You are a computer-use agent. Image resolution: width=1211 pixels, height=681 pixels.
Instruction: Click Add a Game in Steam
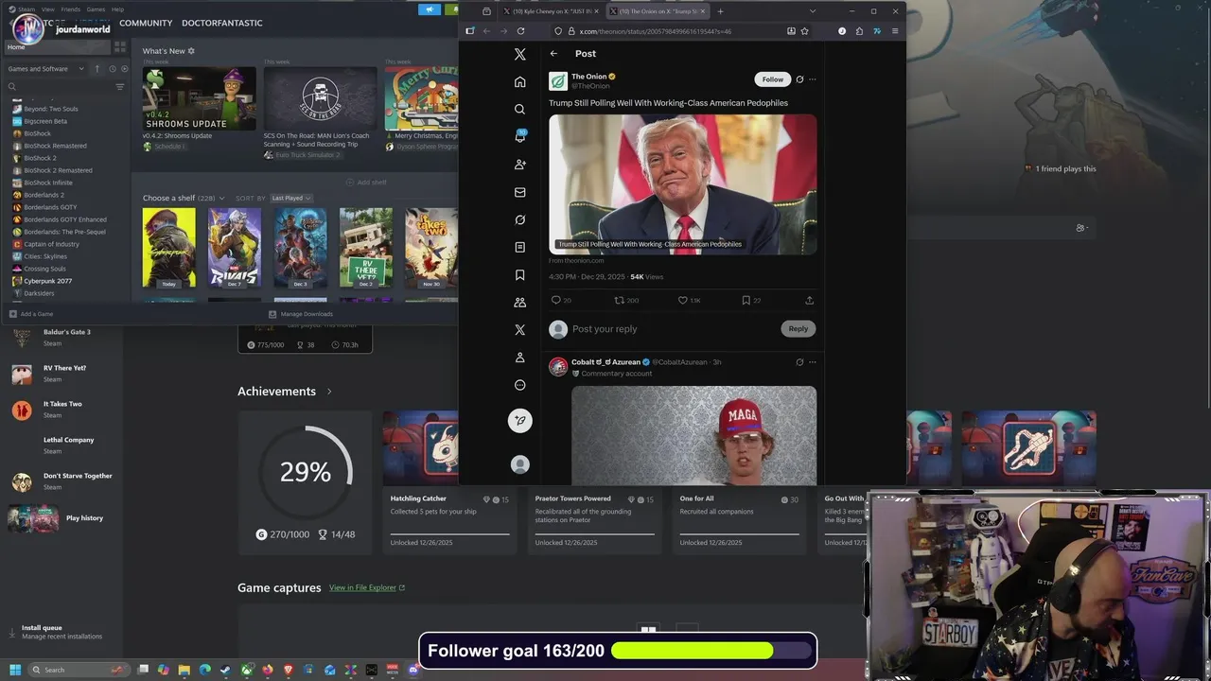point(31,314)
